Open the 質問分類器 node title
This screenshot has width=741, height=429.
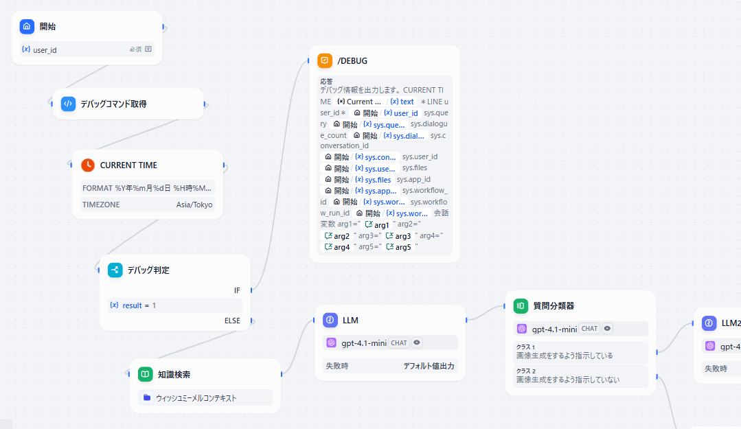[x=554, y=306]
